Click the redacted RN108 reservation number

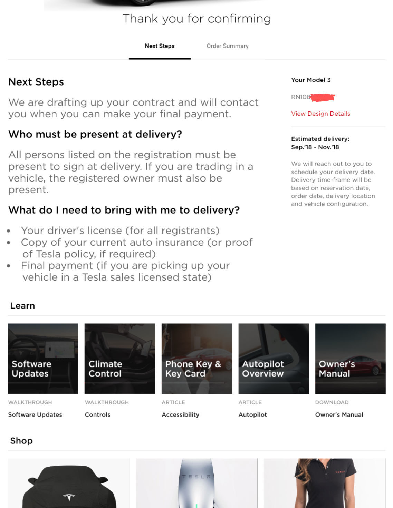point(313,97)
